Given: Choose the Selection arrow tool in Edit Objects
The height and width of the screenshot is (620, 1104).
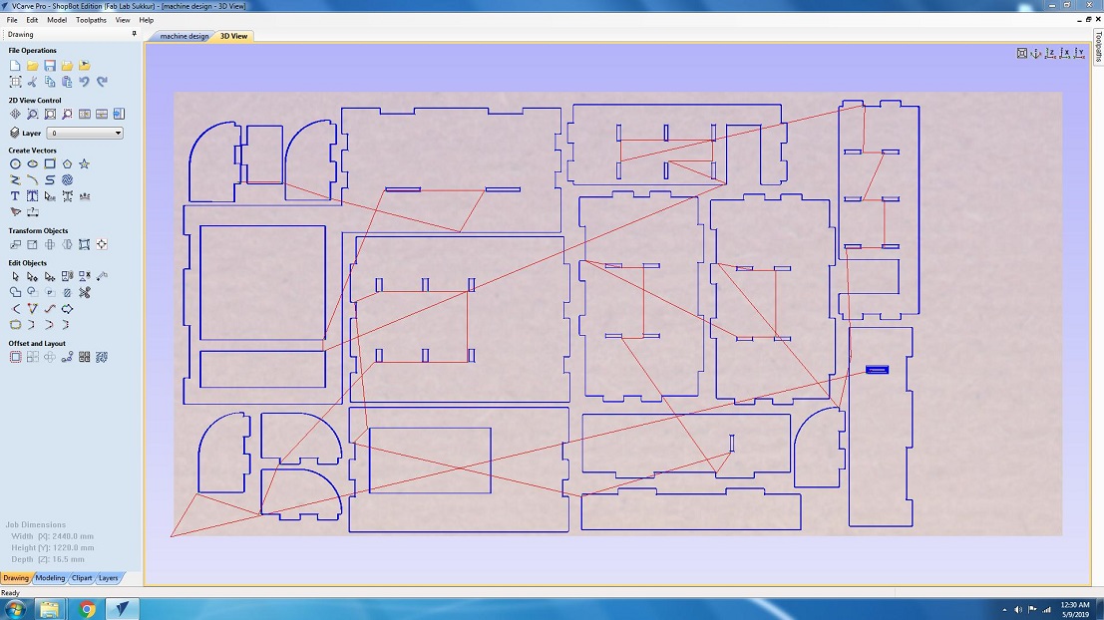Looking at the screenshot, I should tap(15, 276).
